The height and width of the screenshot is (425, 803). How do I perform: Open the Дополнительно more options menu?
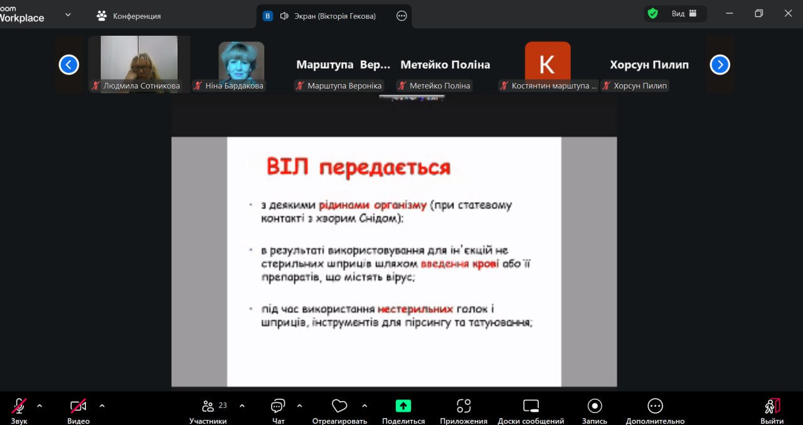(x=655, y=406)
